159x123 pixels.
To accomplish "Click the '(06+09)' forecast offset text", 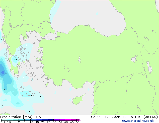I will click(x=151, y=117).
